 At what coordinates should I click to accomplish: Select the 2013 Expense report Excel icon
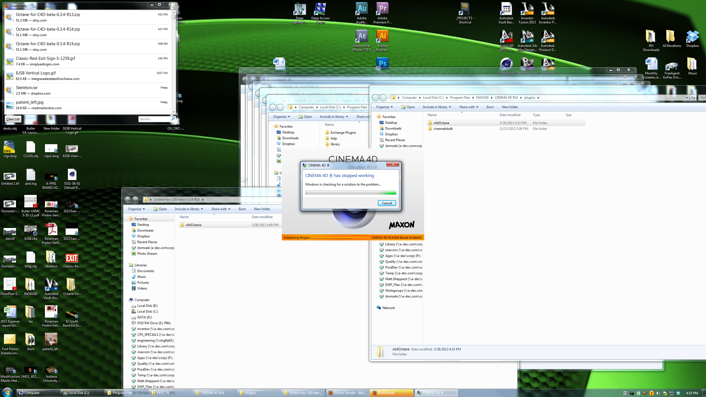(10, 316)
